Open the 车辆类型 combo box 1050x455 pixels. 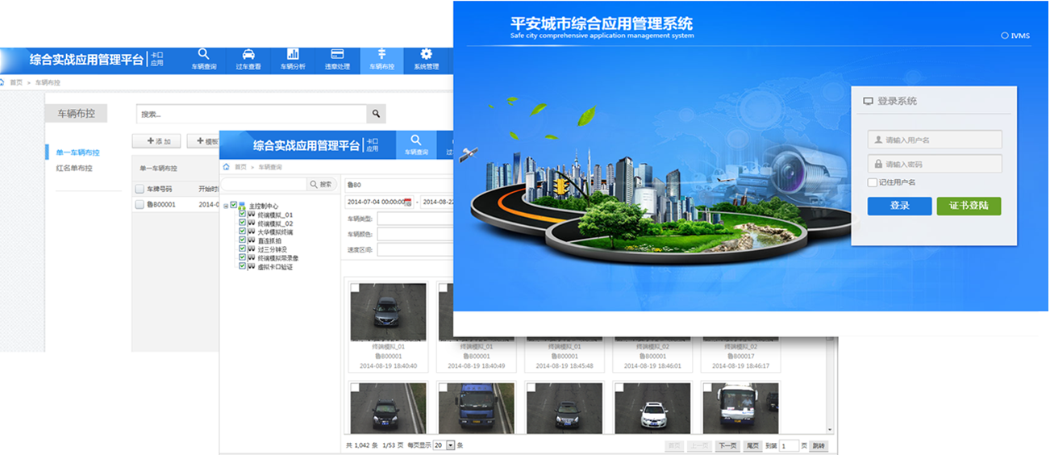tap(415, 219)
